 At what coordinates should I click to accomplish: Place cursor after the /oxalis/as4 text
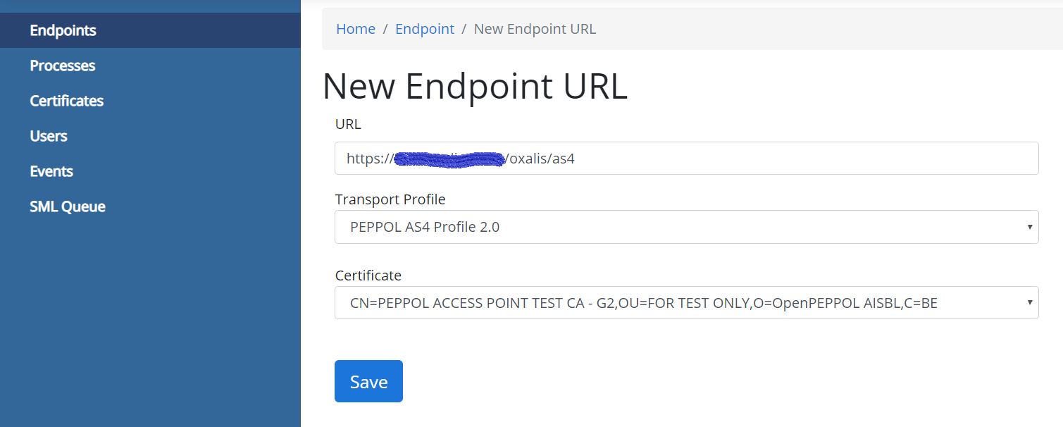pos(576,159)
